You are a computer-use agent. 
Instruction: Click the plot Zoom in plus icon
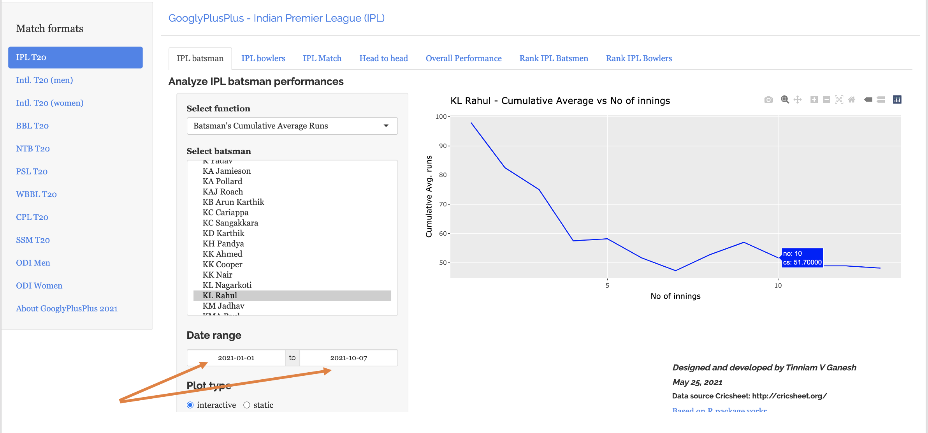click(814, 100)
